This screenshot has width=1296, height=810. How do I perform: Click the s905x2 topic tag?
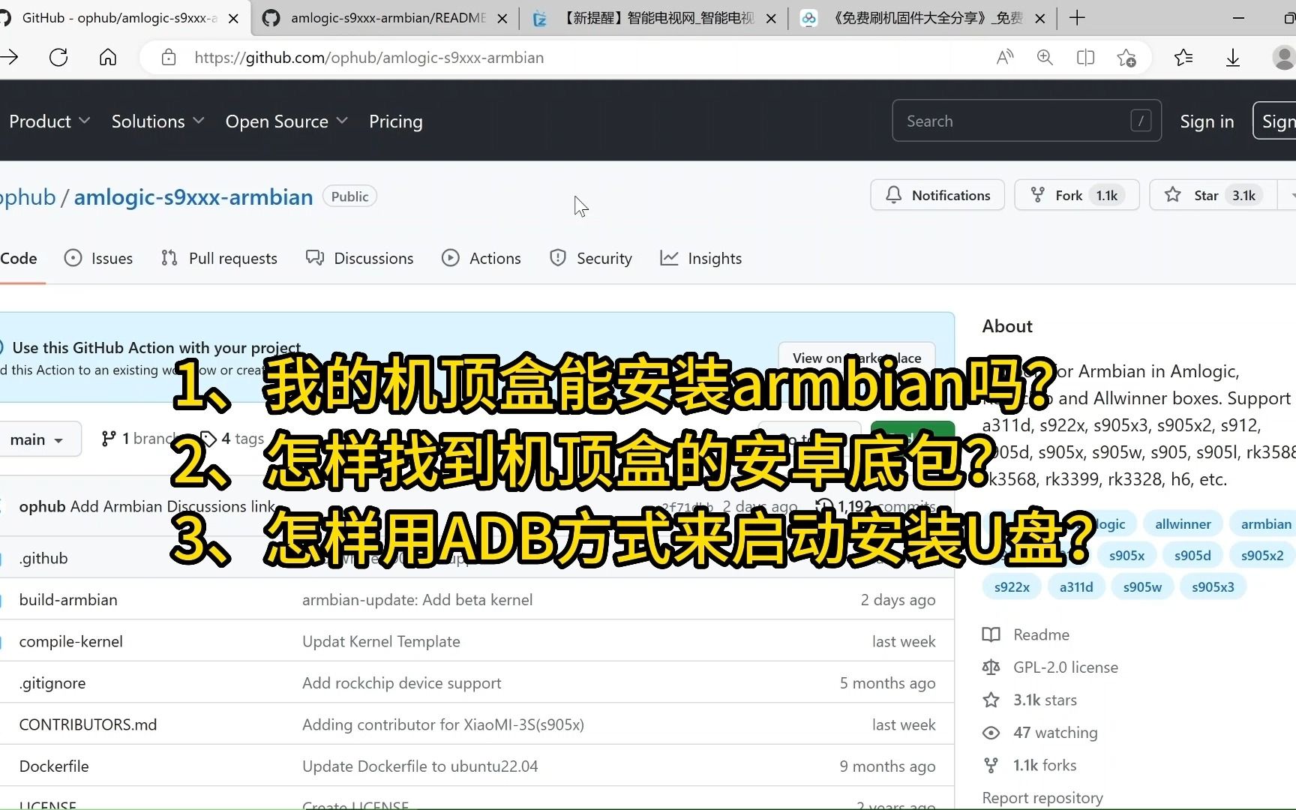click(1262, 556)
